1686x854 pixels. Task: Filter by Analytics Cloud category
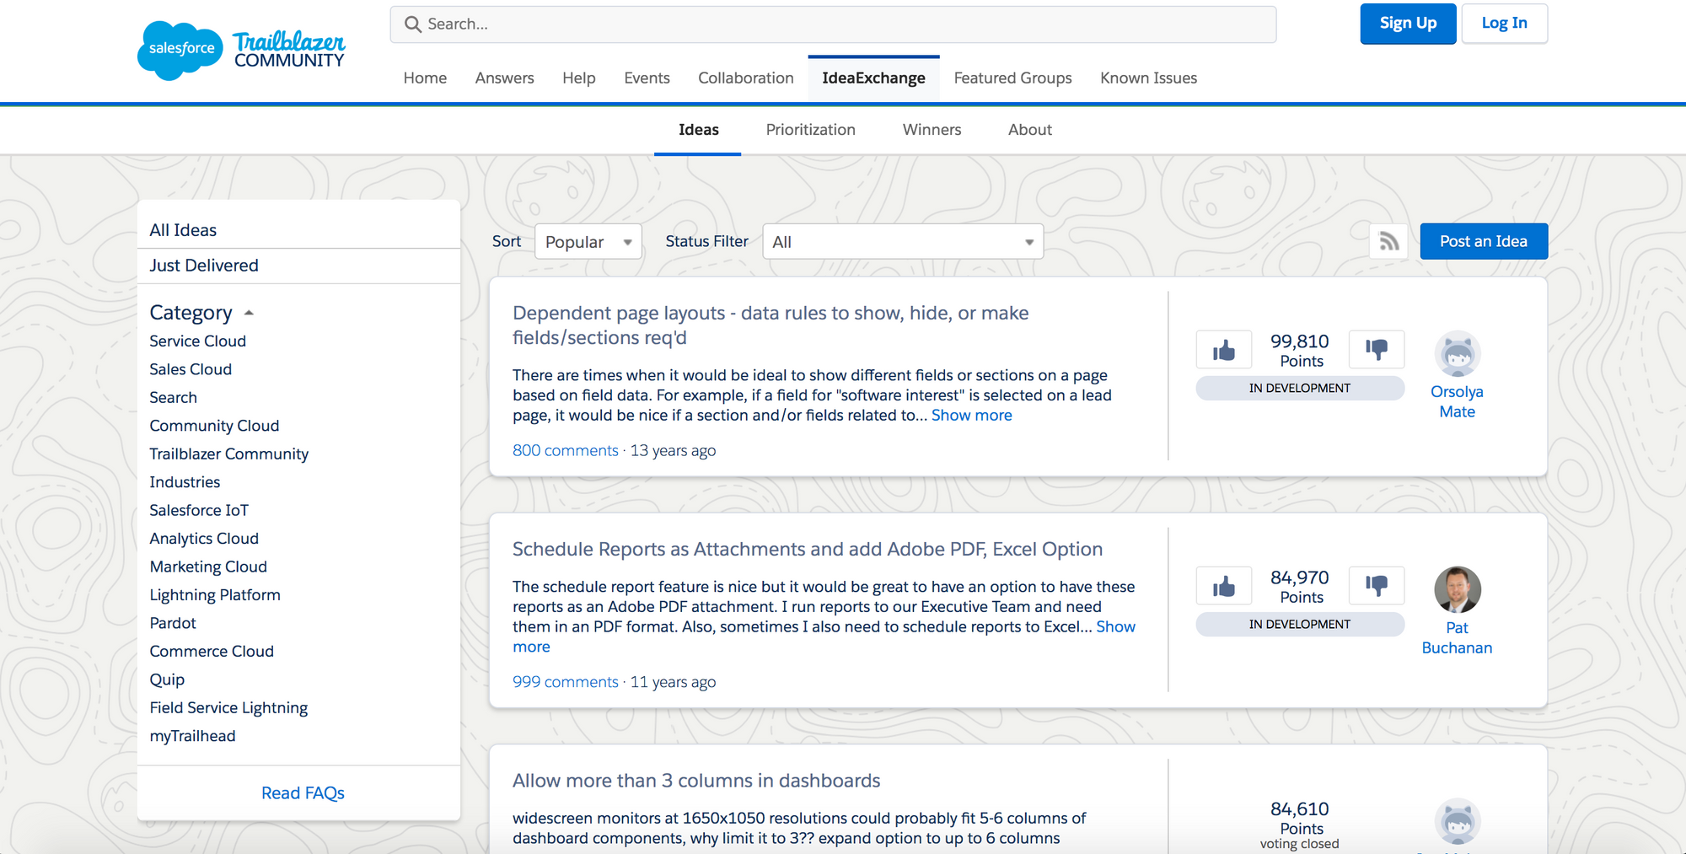click(x=204, y=539)
